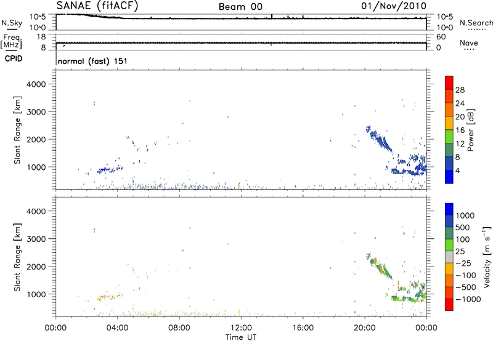Select the N.Search legend label
This screenshot has width=493, height=341.
click(x=476, y=23)
